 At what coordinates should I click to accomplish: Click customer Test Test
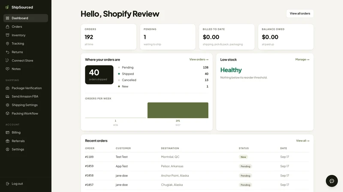pos(122,157)
